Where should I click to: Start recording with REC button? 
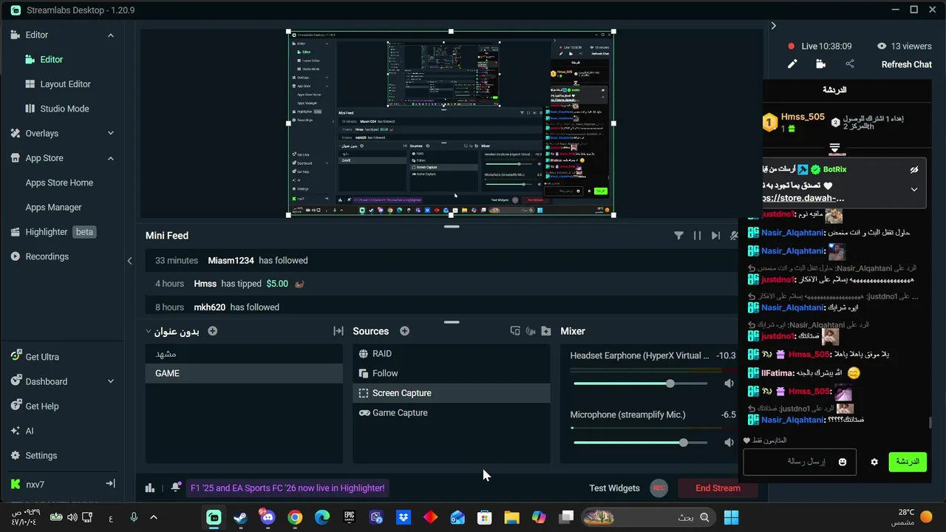click(x=659, y=488)
